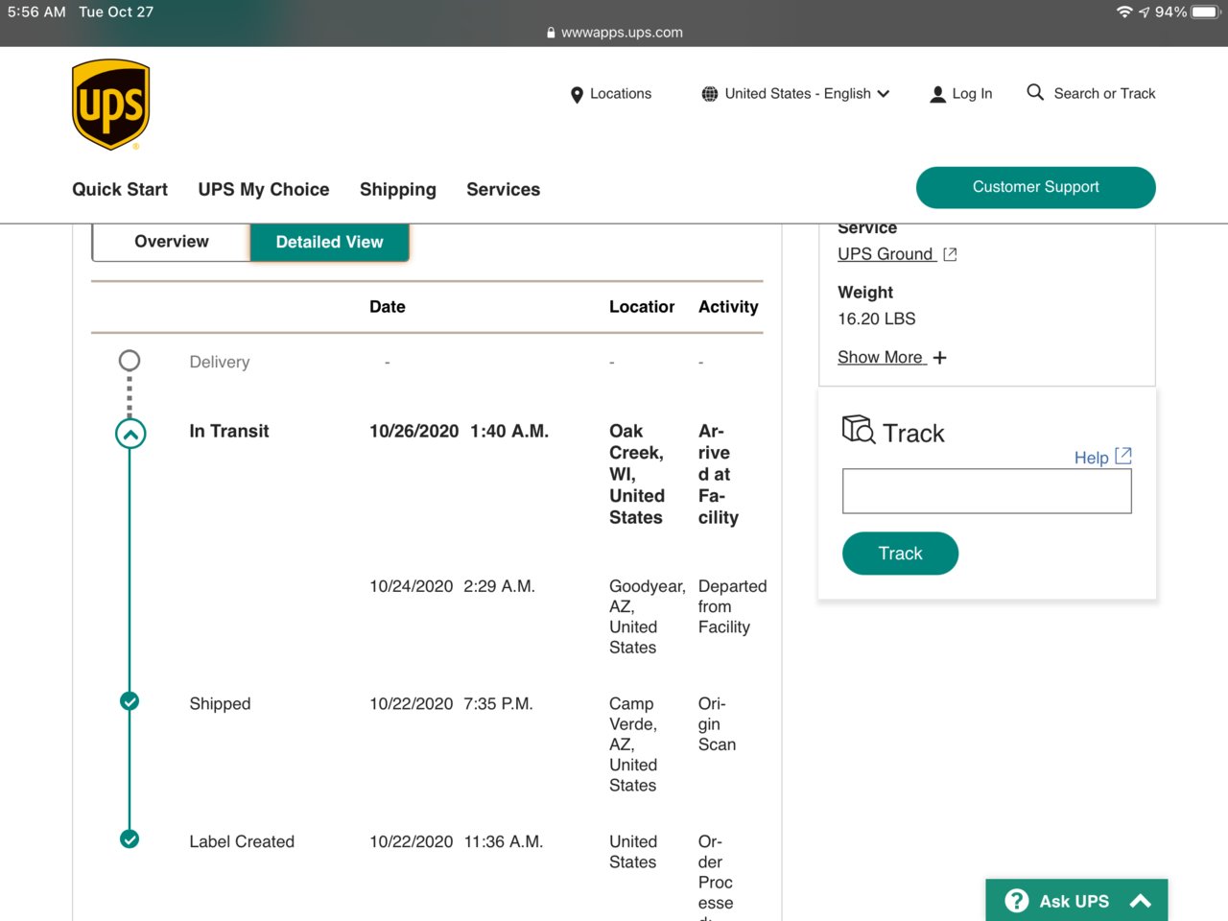Click the package search icon beside Track
Screen dimensions: 1228x921
pos(859,430)
